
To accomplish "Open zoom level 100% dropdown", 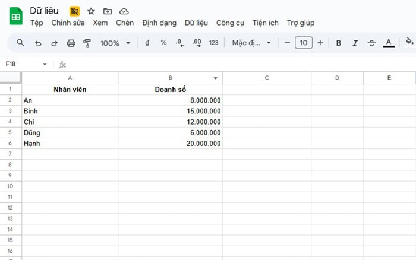I will [115, 43].
